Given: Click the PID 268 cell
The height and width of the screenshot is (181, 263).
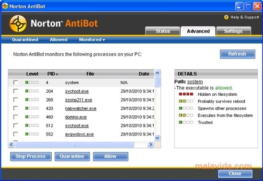Looking at the screenshot, I should 49,100.
